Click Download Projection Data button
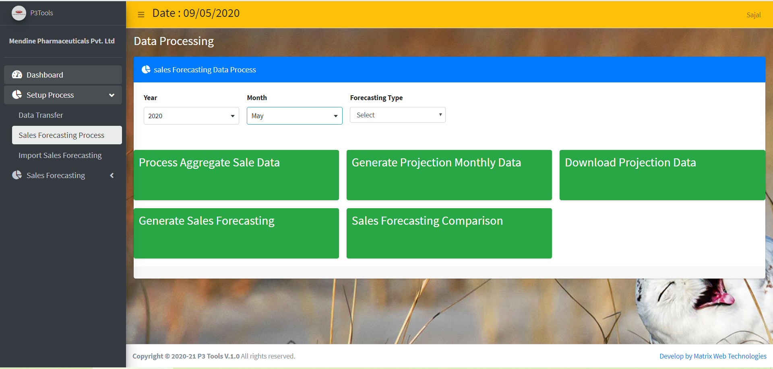Image resolution: width=773 pixels, height=369 pixels. click(x=662, y=175)
